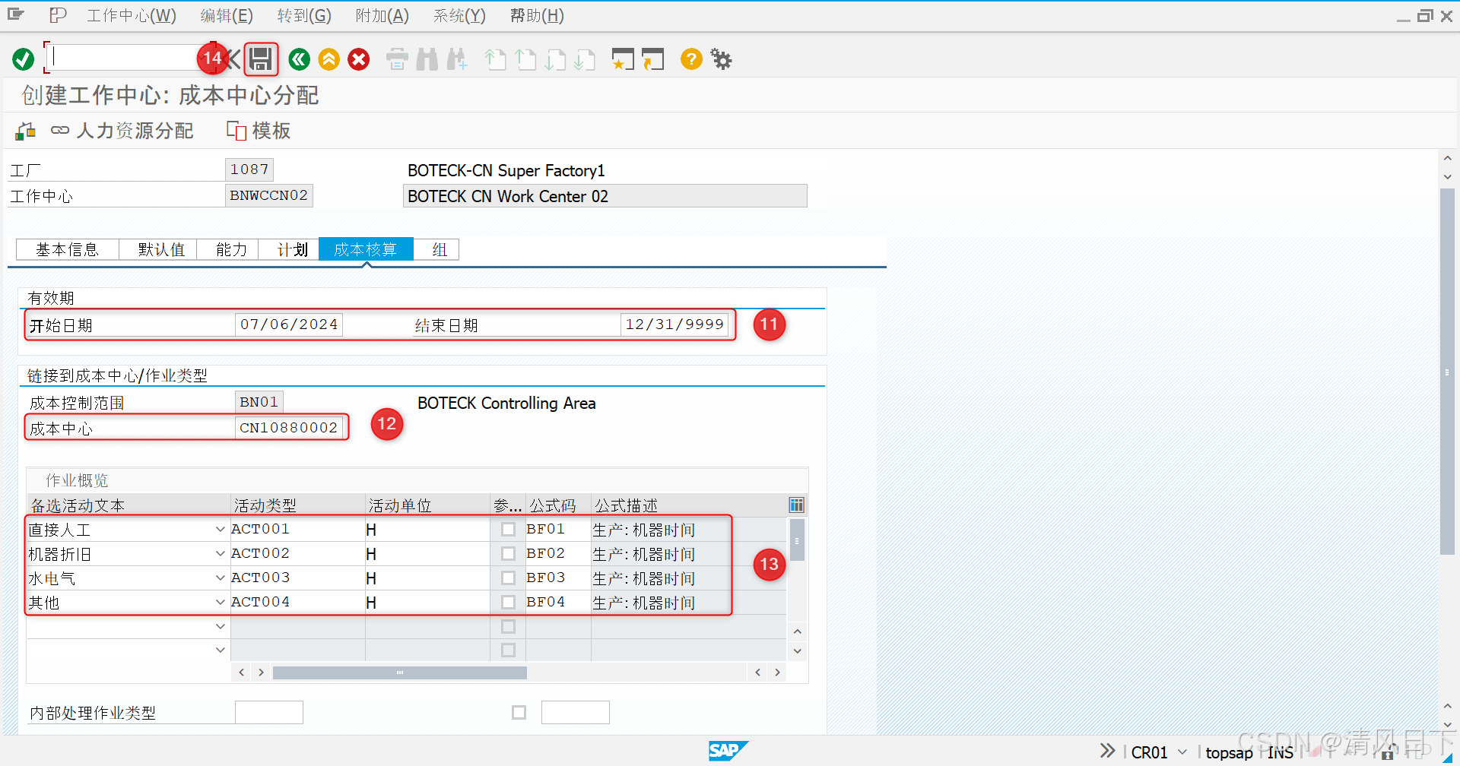Screen dimensions: 1460x766
Task: Expand status bar with double chevron
Action: pos(1107,751)
